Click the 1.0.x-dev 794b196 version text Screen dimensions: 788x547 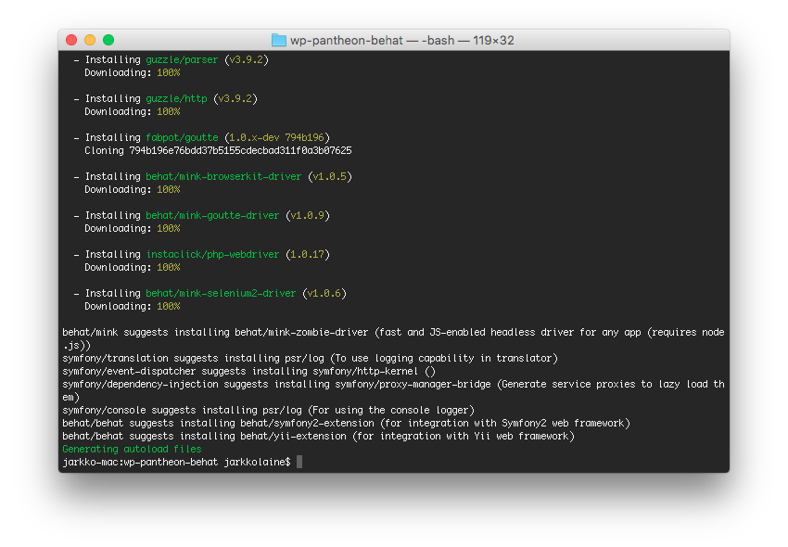coord(277,137)
